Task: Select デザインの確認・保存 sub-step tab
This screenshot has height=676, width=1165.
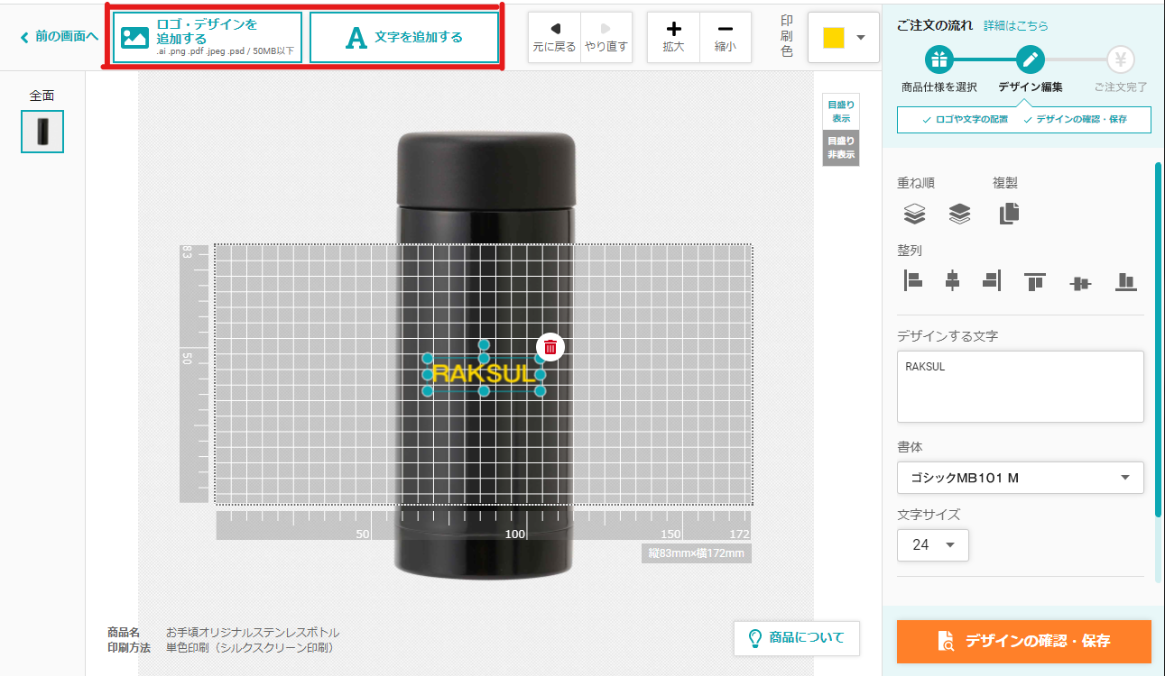Action: tap(1075, 119)
